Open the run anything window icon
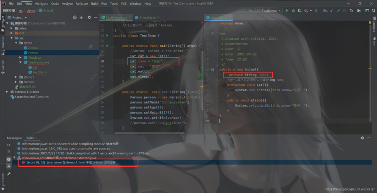377x193 pixels. point(367,10)
